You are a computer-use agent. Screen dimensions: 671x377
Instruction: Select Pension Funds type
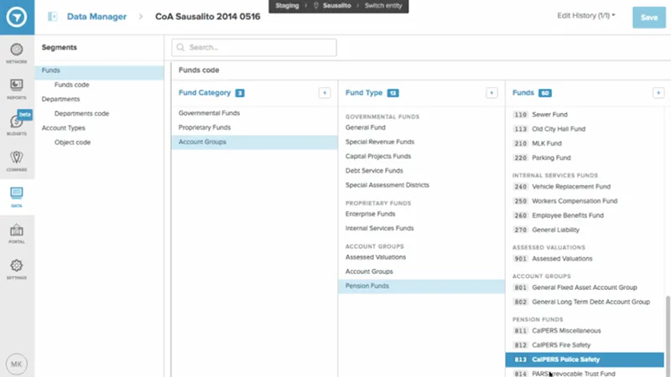(x=422, y=286)
